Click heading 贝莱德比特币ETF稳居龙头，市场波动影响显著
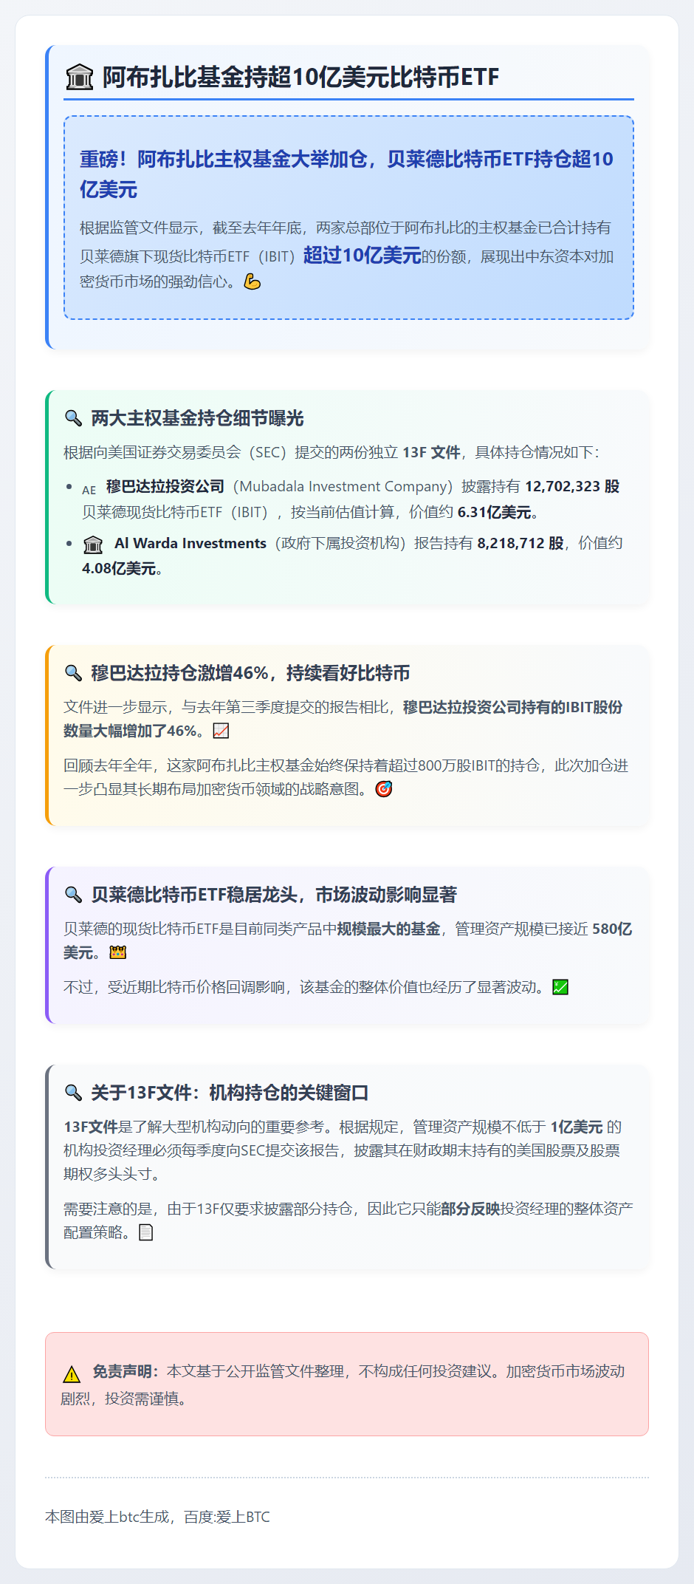 pos(274,895)
